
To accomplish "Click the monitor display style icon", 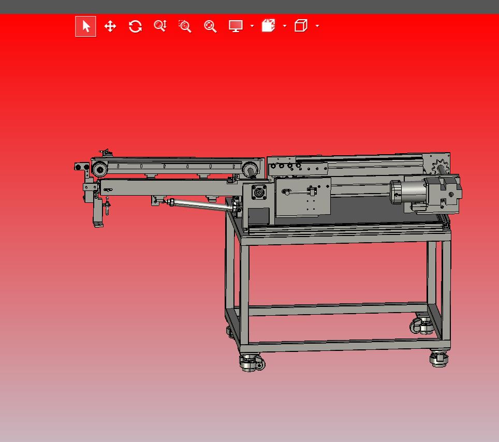I will [236, 26].
